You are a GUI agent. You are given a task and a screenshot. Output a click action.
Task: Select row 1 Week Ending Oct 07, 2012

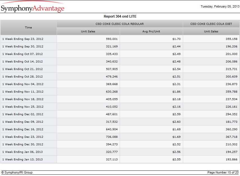pyautogui.click(x=120, y=54)
